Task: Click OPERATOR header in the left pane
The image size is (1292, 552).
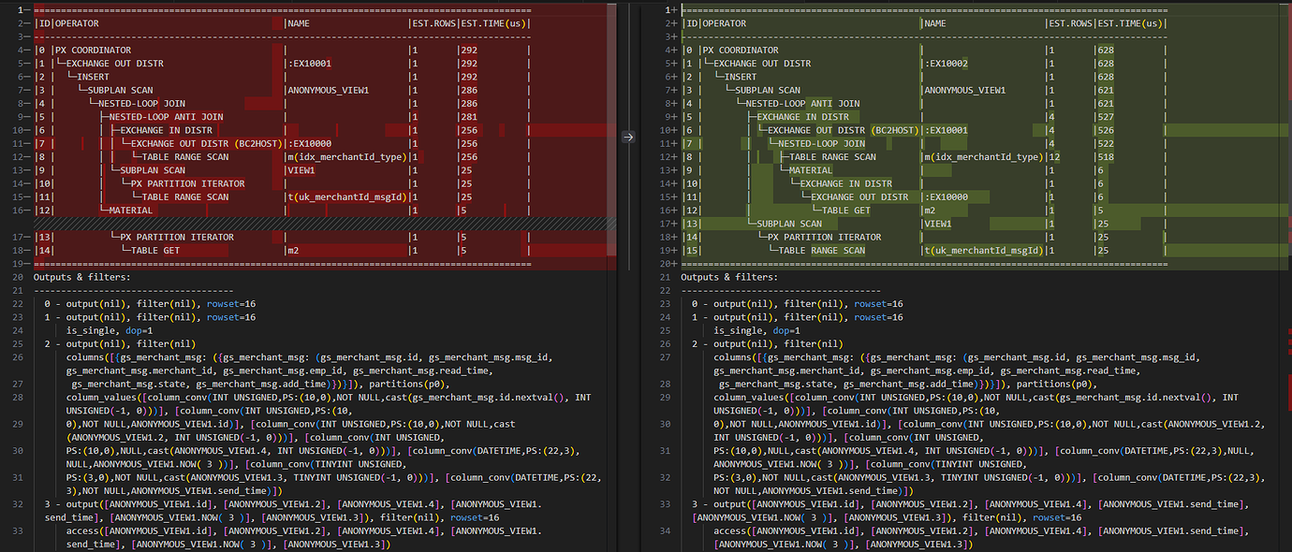Action: point(77,23)
